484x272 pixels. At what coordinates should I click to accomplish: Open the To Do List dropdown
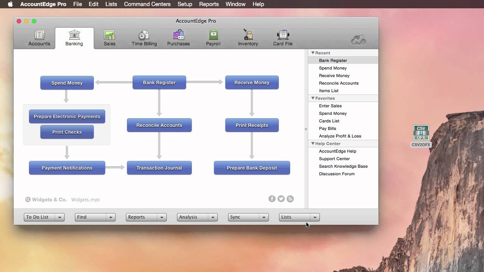(44, 217)
